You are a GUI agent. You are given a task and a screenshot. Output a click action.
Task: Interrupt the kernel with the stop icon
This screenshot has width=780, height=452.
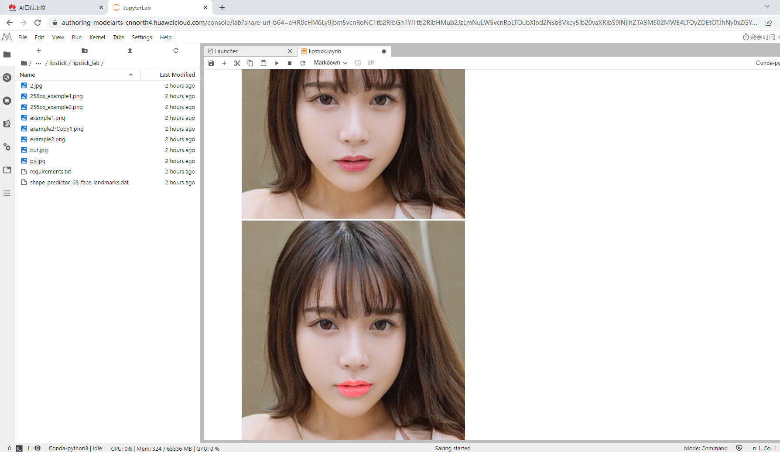[x=290, y=63]
